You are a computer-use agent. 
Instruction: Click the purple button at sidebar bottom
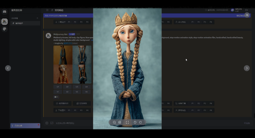click(x=25, y=126)
